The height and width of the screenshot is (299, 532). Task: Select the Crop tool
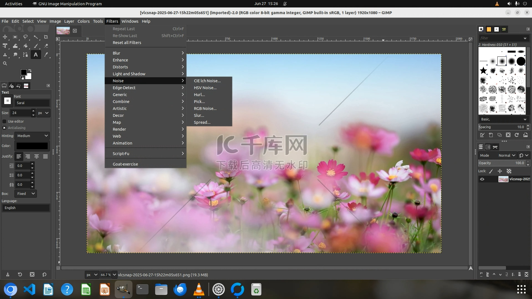click(46, 37)
